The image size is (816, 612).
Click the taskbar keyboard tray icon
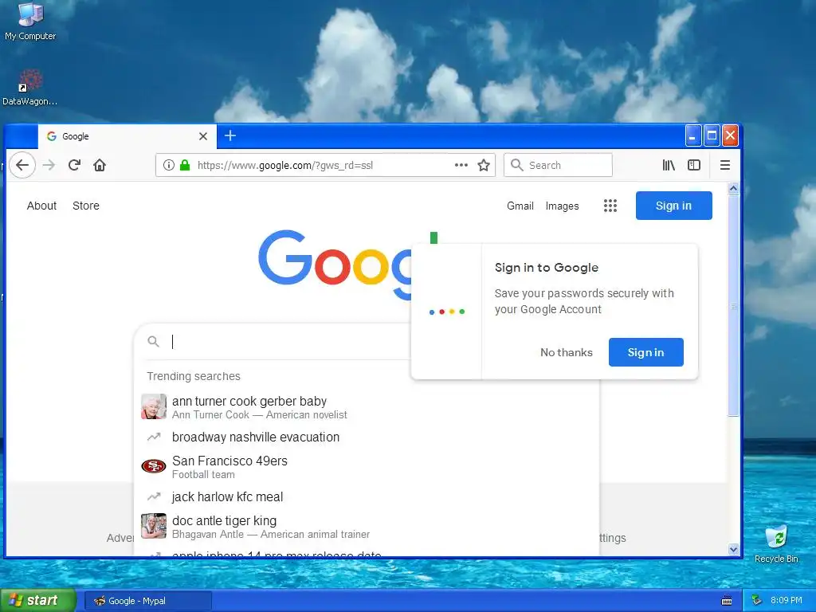coord(727,601)
